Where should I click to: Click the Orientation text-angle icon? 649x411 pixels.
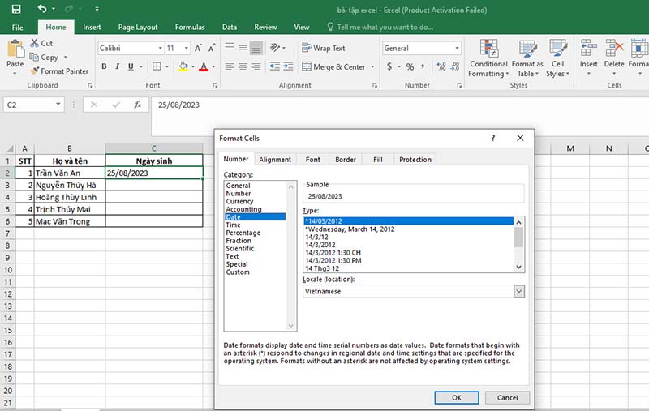275,48
